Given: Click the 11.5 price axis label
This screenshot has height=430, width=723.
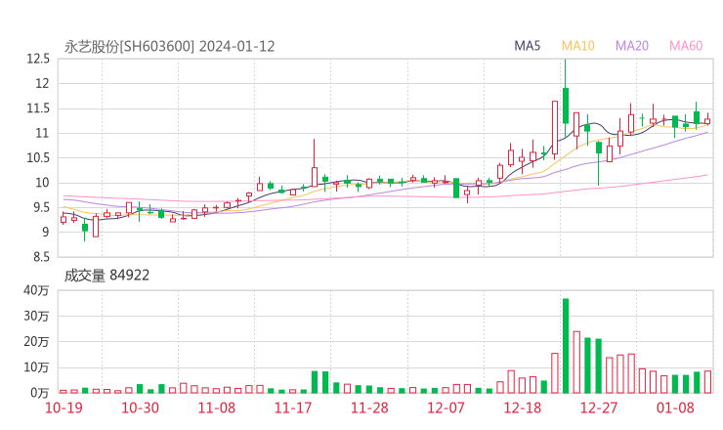Looking at the screenshot, I should (38, 108).
